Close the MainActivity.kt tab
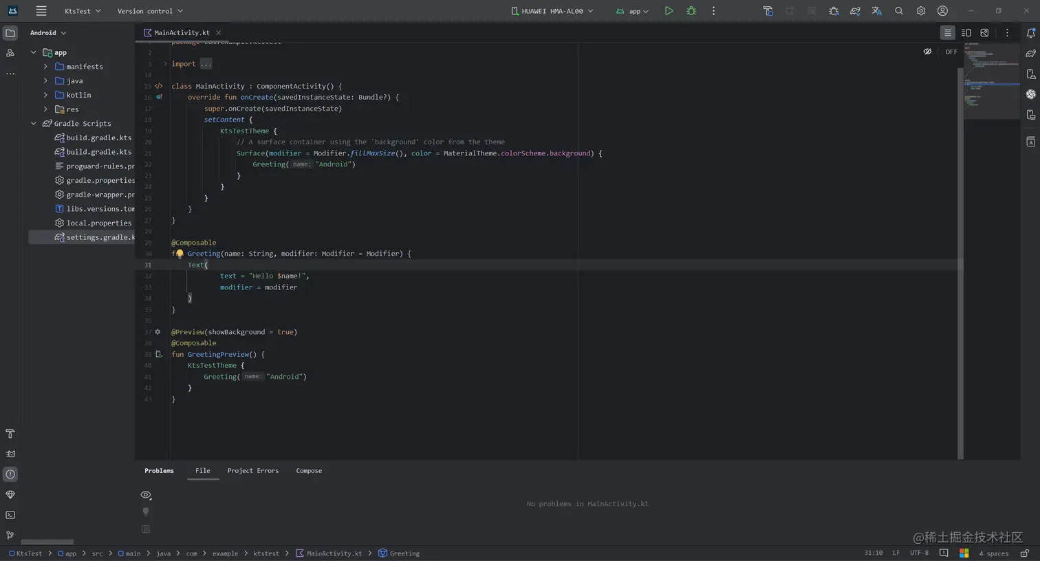The width and height of the screenshot is (1040, 561). point(218,33)
